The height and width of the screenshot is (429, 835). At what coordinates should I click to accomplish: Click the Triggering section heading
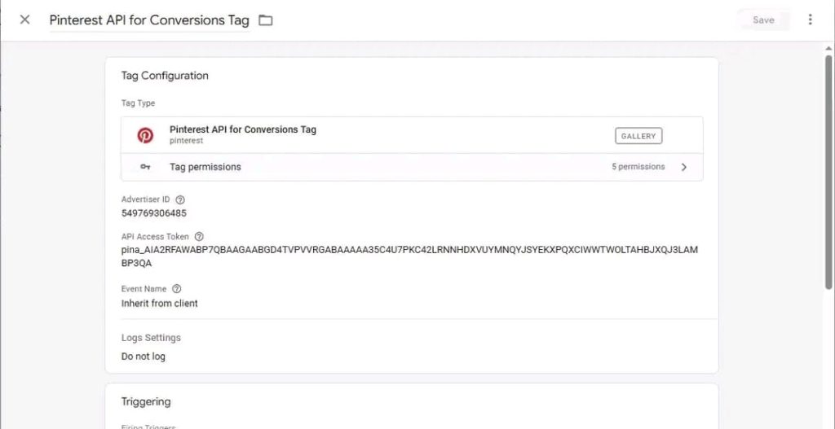click(146, 401)
